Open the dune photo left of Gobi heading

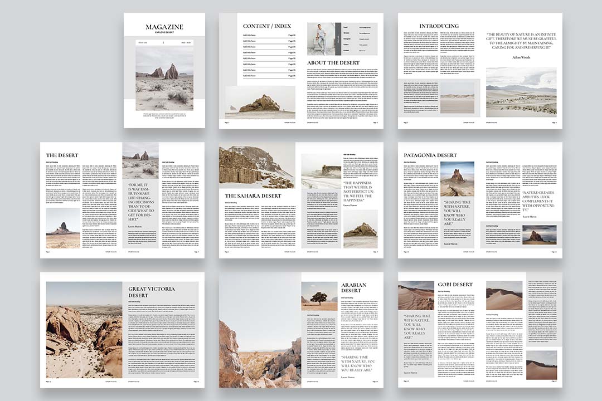tap(416, 296)
